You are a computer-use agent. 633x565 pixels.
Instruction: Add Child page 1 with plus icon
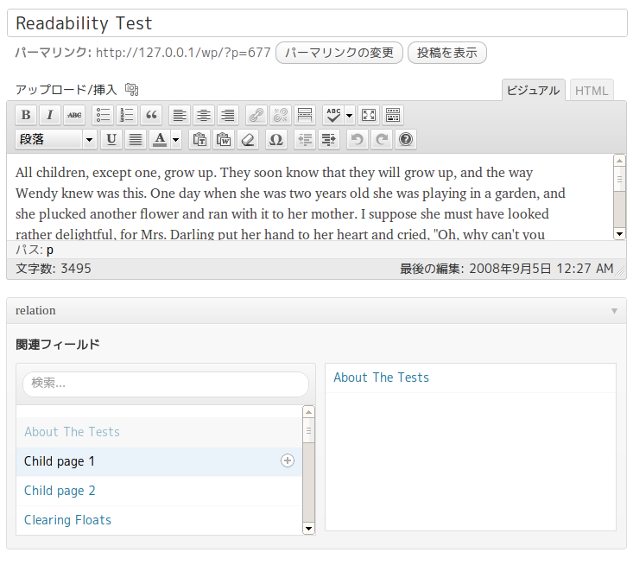(288, 460)
